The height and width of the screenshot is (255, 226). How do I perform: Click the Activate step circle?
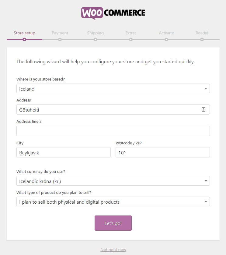click(166, 39)
